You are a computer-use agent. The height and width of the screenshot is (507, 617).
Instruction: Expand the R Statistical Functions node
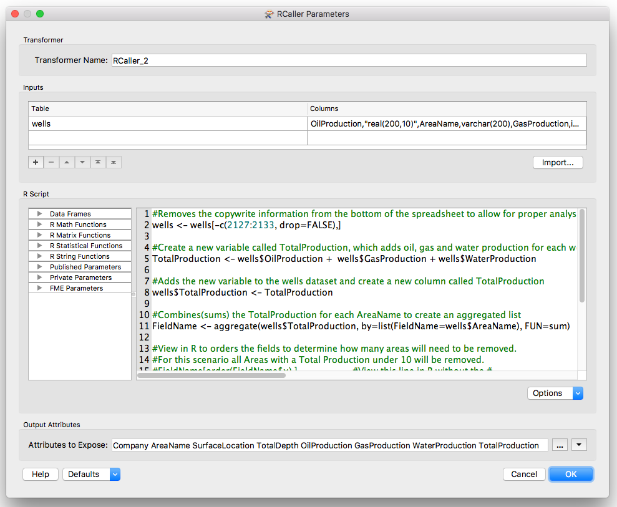point(39,246)
